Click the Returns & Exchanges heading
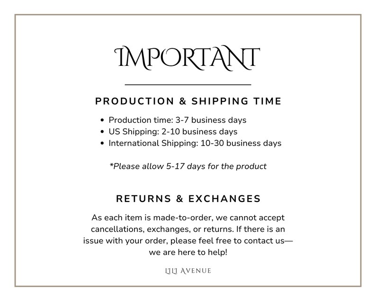 click(x=188, y=199)
